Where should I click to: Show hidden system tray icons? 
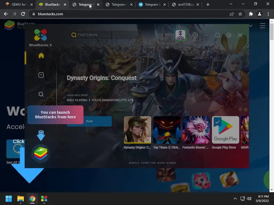point(235,199)
